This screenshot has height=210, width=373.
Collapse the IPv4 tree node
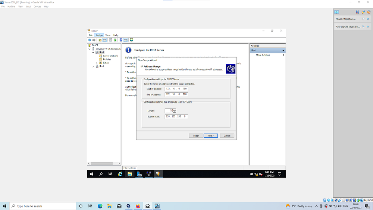coord(93,52)
